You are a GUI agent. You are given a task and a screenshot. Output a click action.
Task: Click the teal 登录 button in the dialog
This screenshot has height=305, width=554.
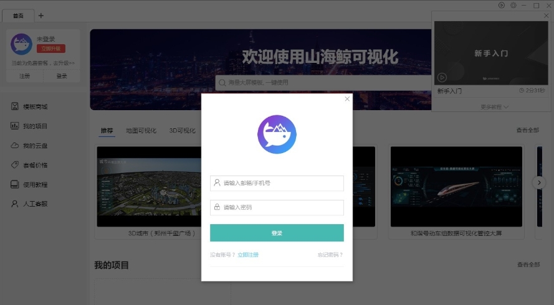277,233
